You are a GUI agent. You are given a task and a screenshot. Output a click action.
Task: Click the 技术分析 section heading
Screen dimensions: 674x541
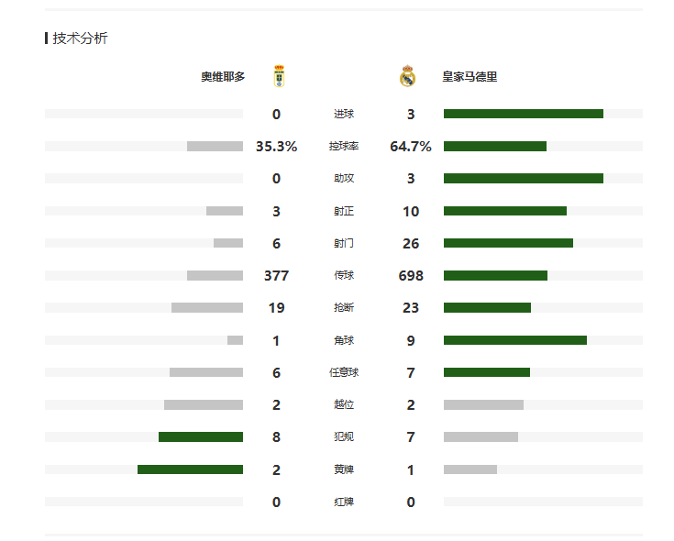point(80,39)
